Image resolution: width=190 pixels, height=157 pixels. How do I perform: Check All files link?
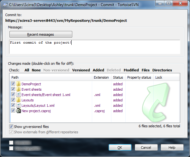(27, 70)
